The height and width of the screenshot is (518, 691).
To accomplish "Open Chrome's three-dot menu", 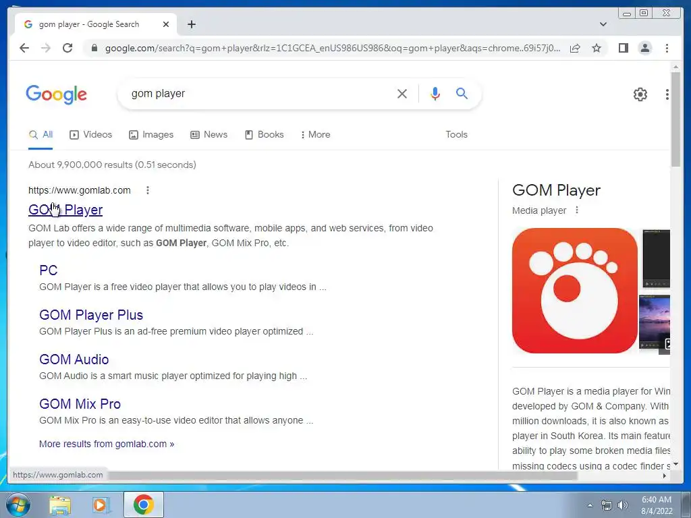I will point(667,48).
